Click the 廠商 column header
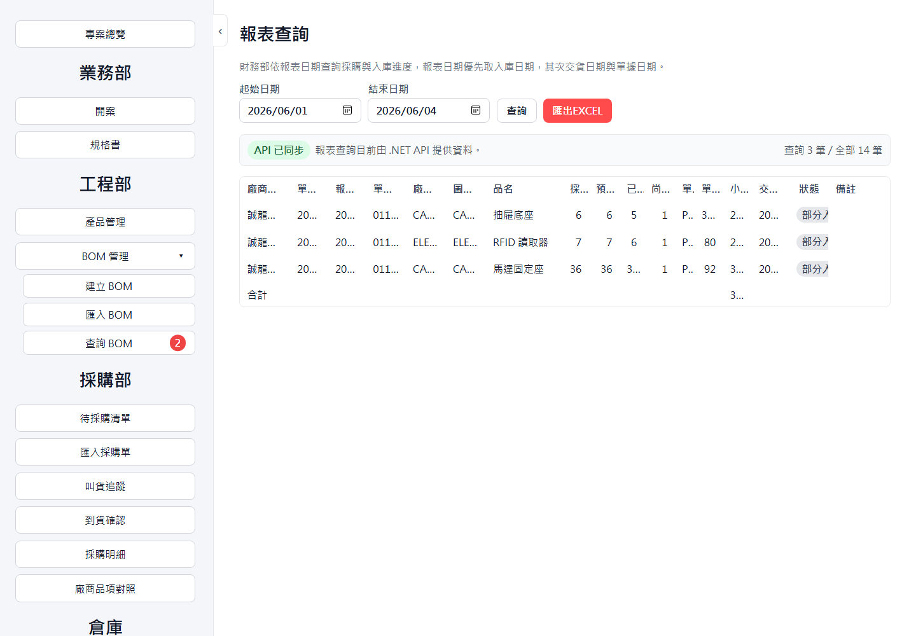916x636 pixels. click(261, 189)
